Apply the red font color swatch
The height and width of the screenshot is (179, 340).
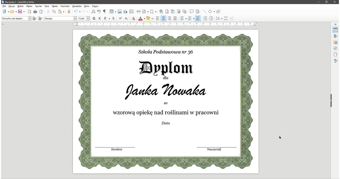pos(140,18)
